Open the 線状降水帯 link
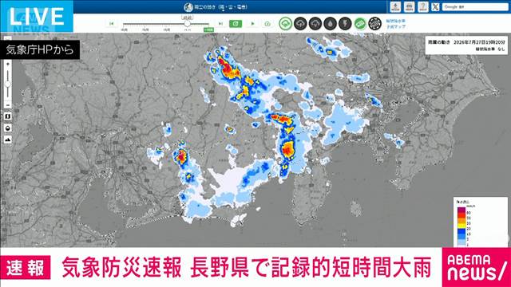Viewport: 511px width, 287px height. click(396, 22)
